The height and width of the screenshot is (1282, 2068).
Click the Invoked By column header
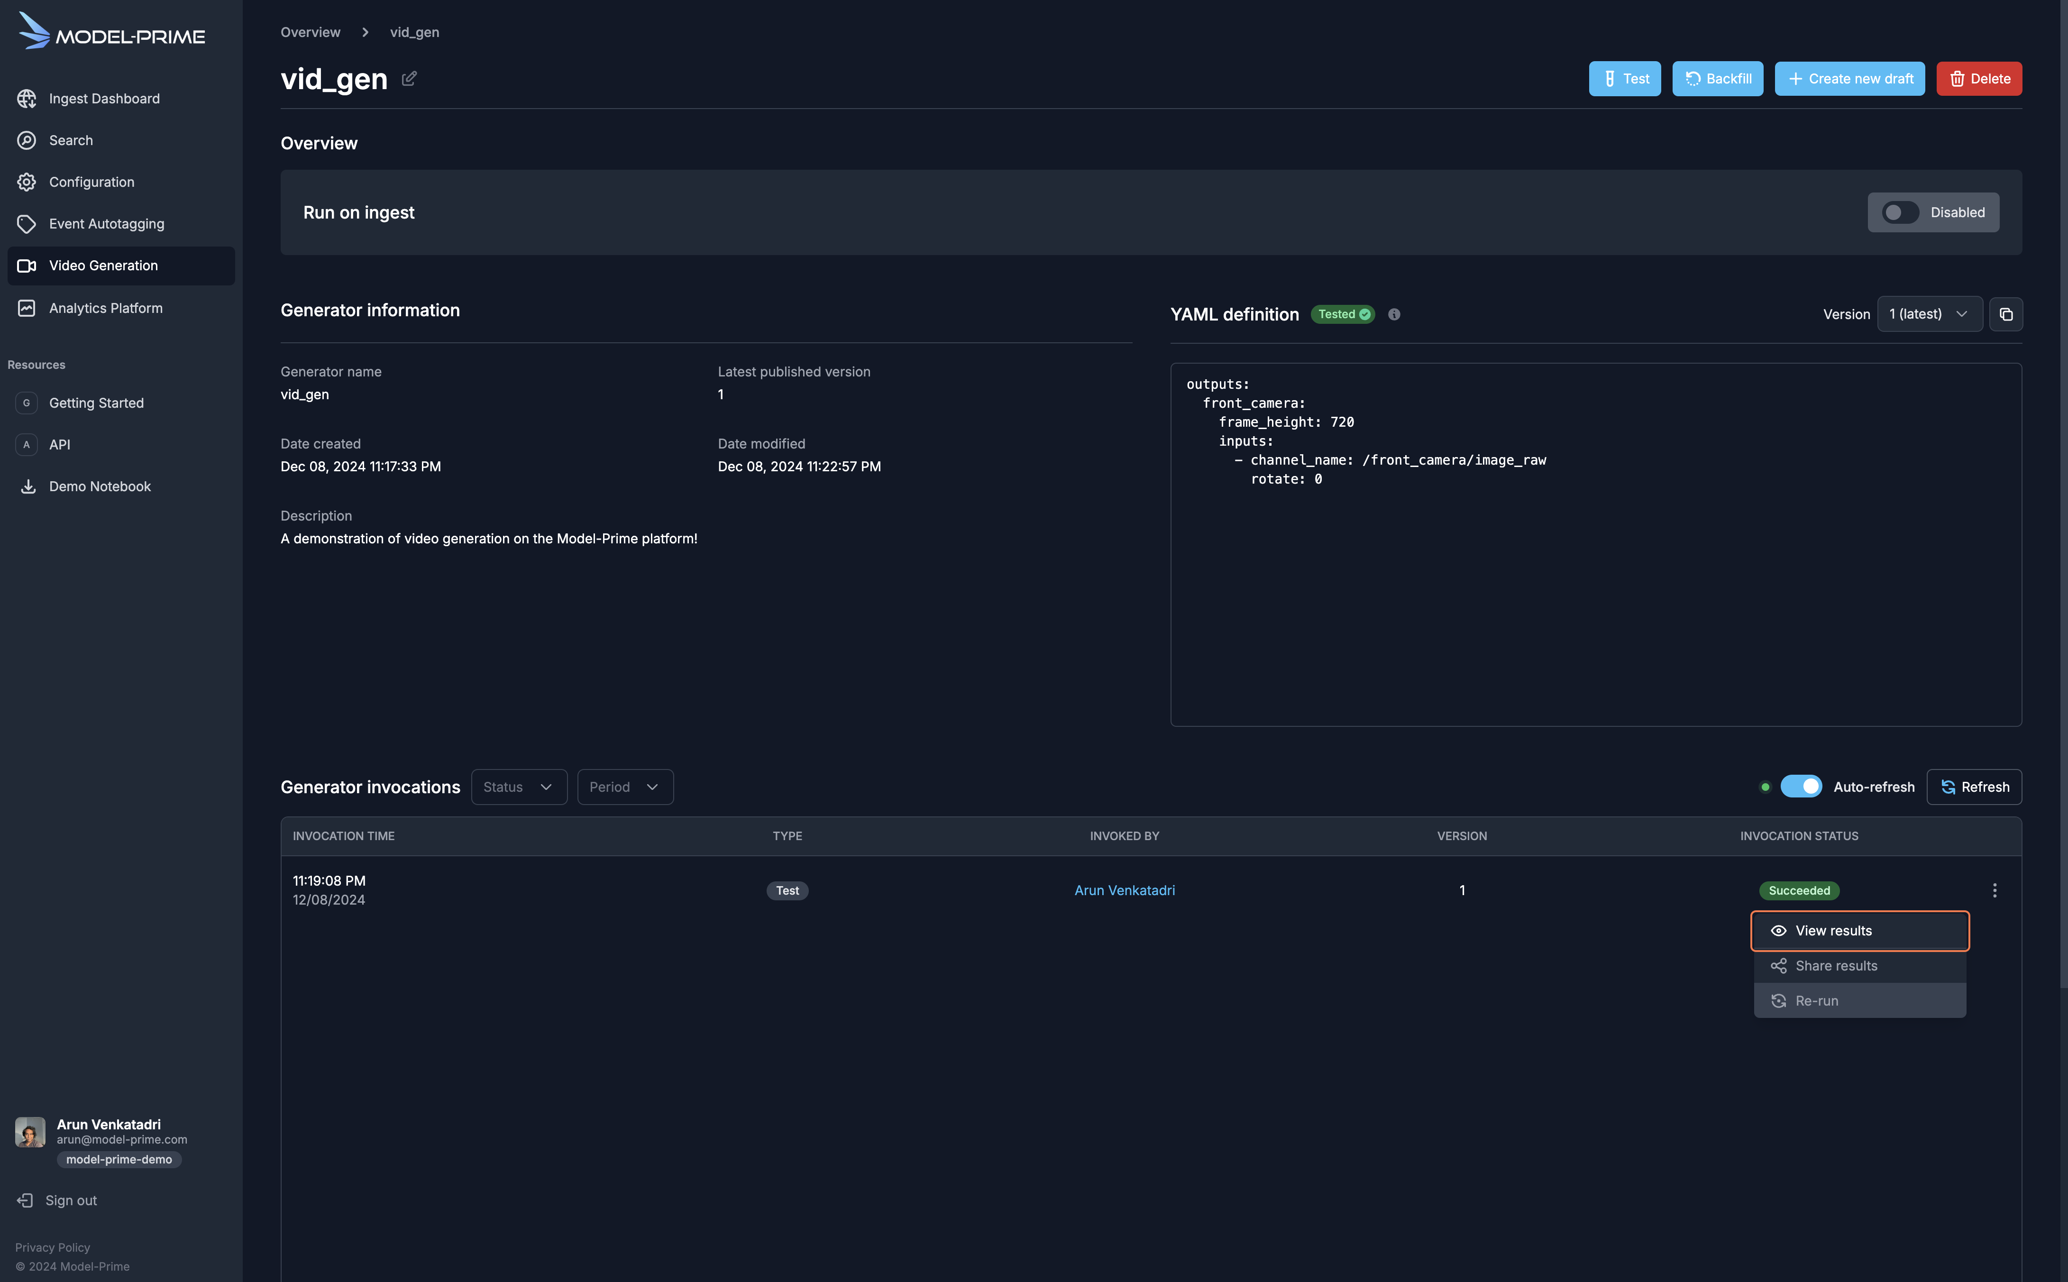1124,836
